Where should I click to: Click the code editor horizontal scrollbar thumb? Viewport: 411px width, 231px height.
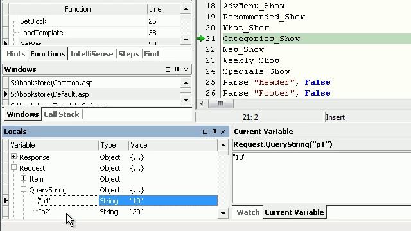[221, 104]
